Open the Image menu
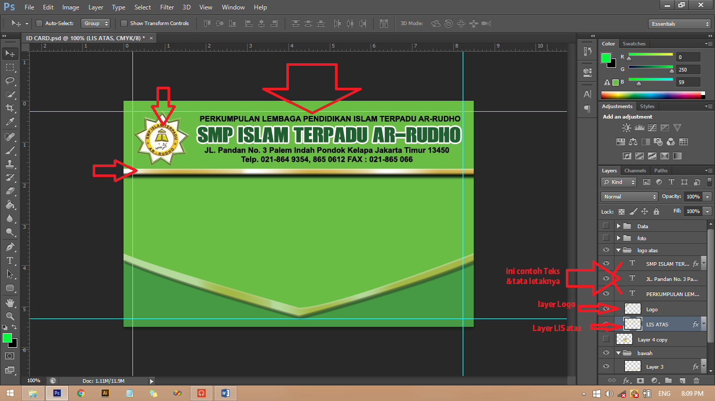The width and height of the screenshot is (715, 401). [71, 7]
